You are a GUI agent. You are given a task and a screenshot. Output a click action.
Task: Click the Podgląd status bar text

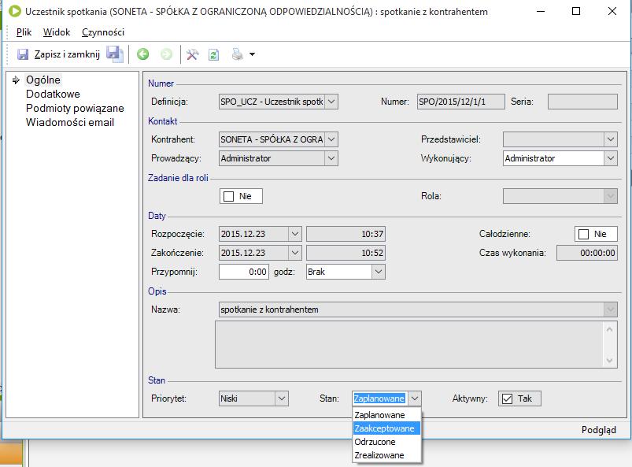tap(598, 430)
